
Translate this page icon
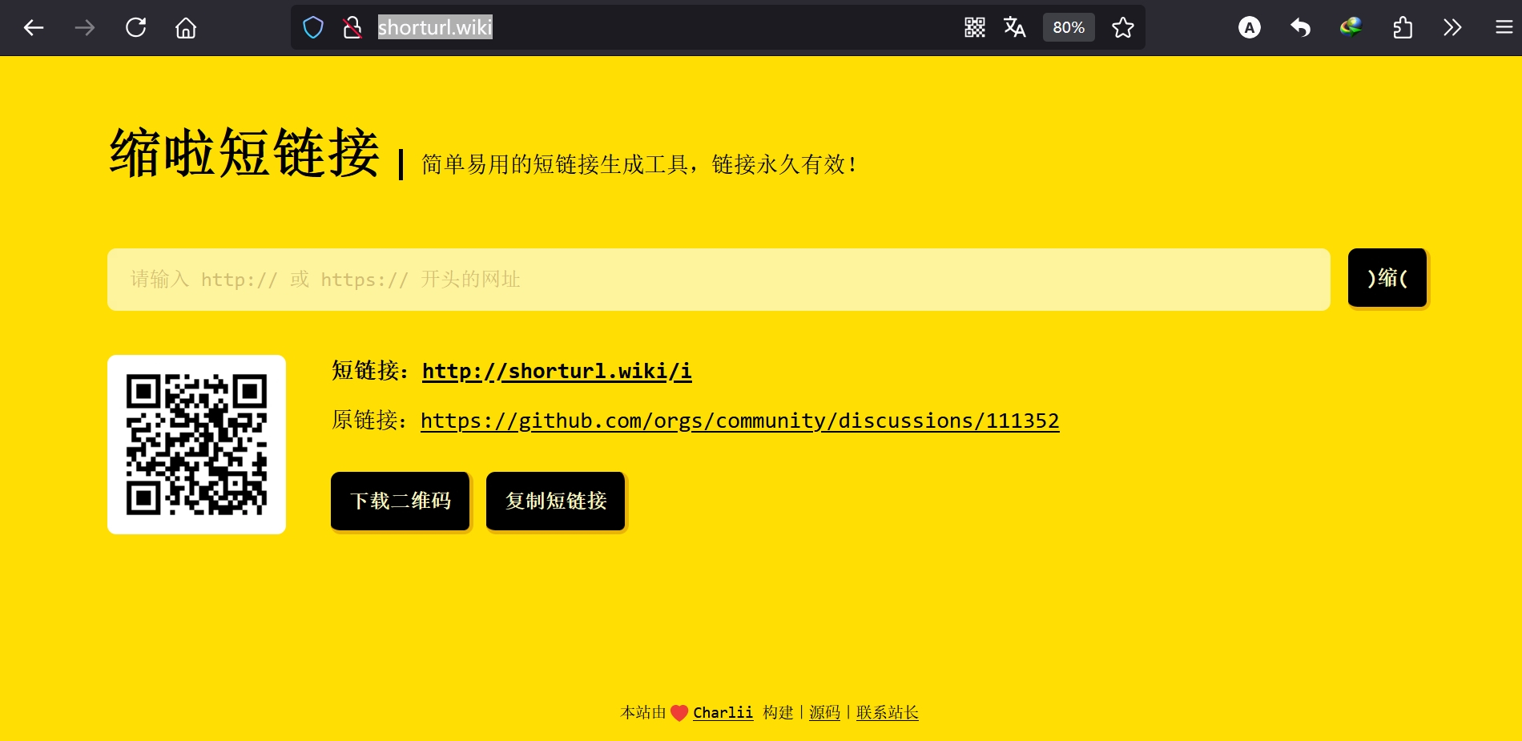click(x=1015, y=28)
